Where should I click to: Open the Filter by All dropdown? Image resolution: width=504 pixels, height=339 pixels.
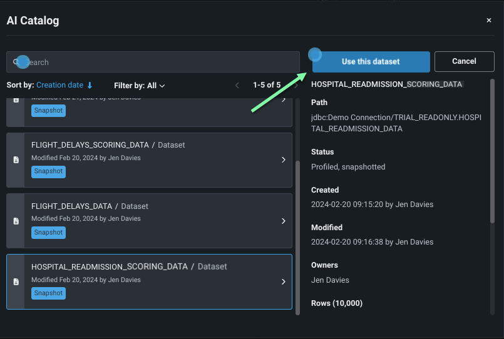tap(140, 86)
